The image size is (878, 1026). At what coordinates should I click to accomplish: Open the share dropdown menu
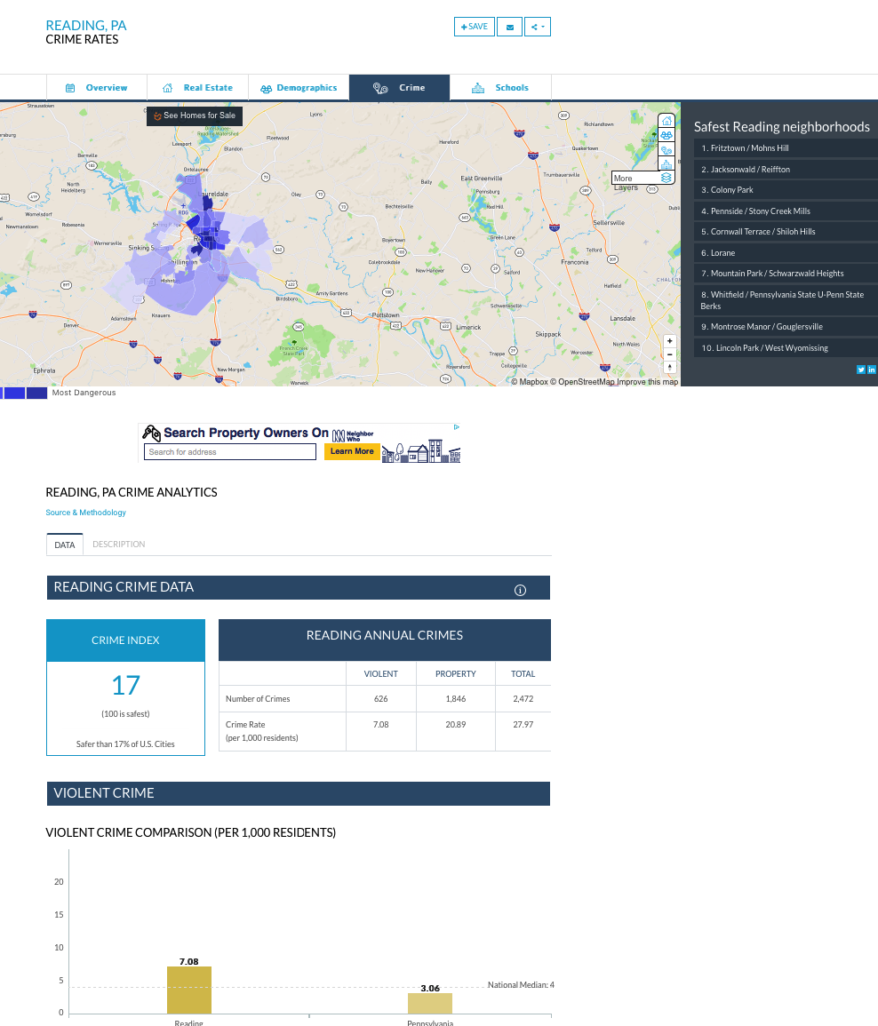click(x=537, y=27)
